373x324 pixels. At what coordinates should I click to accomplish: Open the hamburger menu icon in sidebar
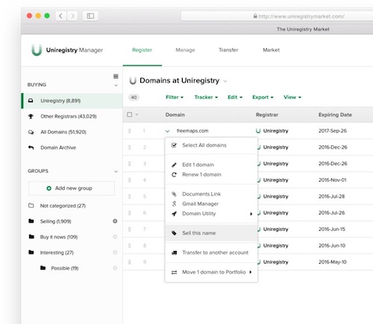[116, 76]
